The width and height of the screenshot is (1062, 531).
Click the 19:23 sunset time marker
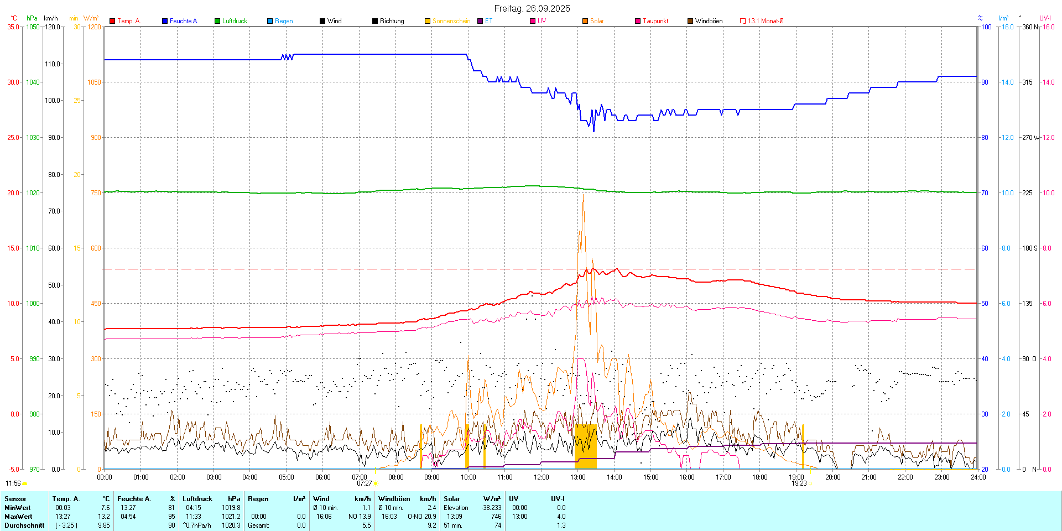click(799, 483)
